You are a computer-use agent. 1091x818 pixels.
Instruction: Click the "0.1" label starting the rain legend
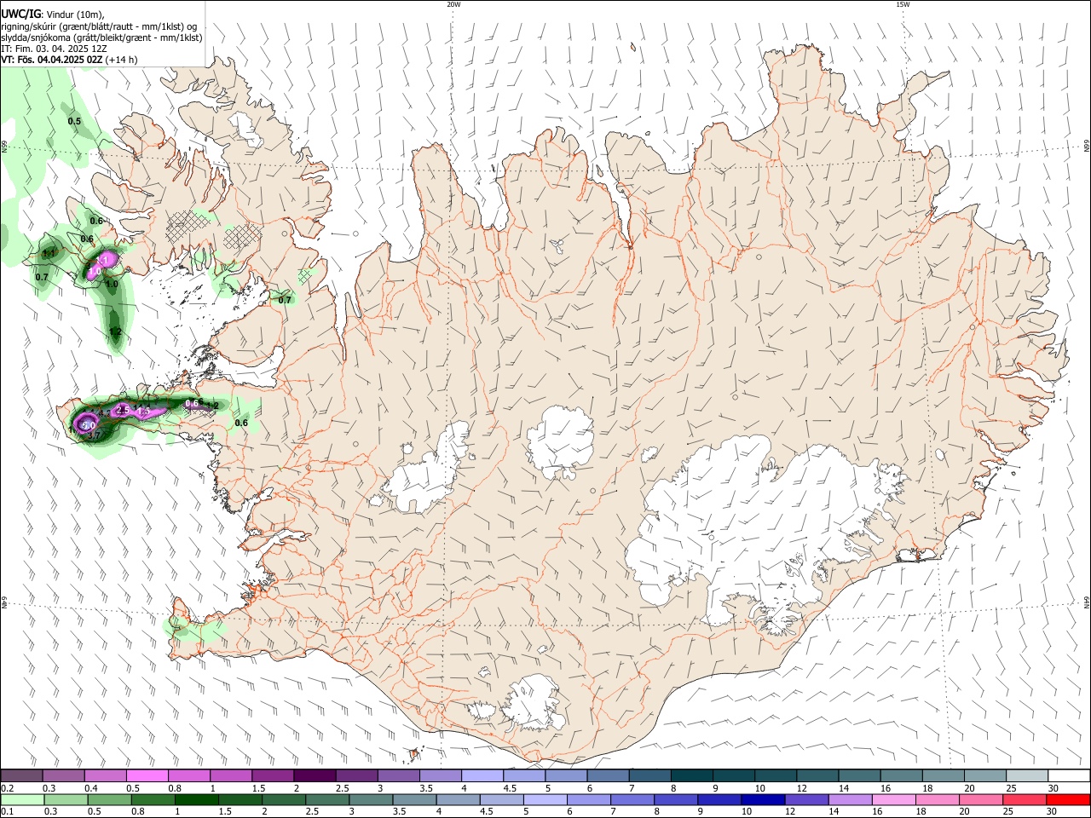tap(8, 812)
